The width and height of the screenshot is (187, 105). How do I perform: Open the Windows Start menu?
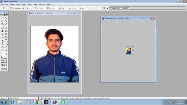point(4,102)
